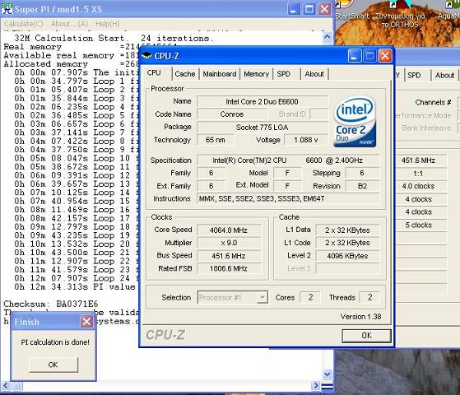460x395 pixels.
Task: Click Version 1.38 text in CPU-Z
Action: pos(360,317)
